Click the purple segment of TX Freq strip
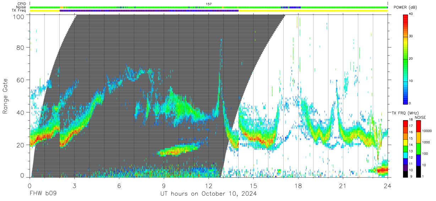Viewport: 436px width, 201px height. pos(149,11)
